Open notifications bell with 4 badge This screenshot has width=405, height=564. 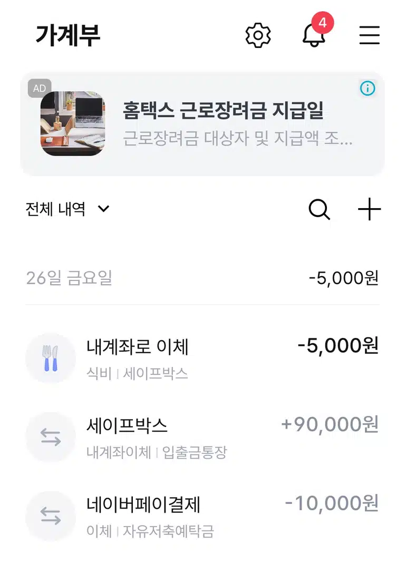pyautogui.click(x=316, y=31)
